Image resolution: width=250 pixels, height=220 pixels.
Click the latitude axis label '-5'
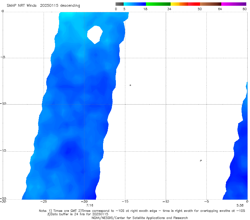tap(3, 57)
